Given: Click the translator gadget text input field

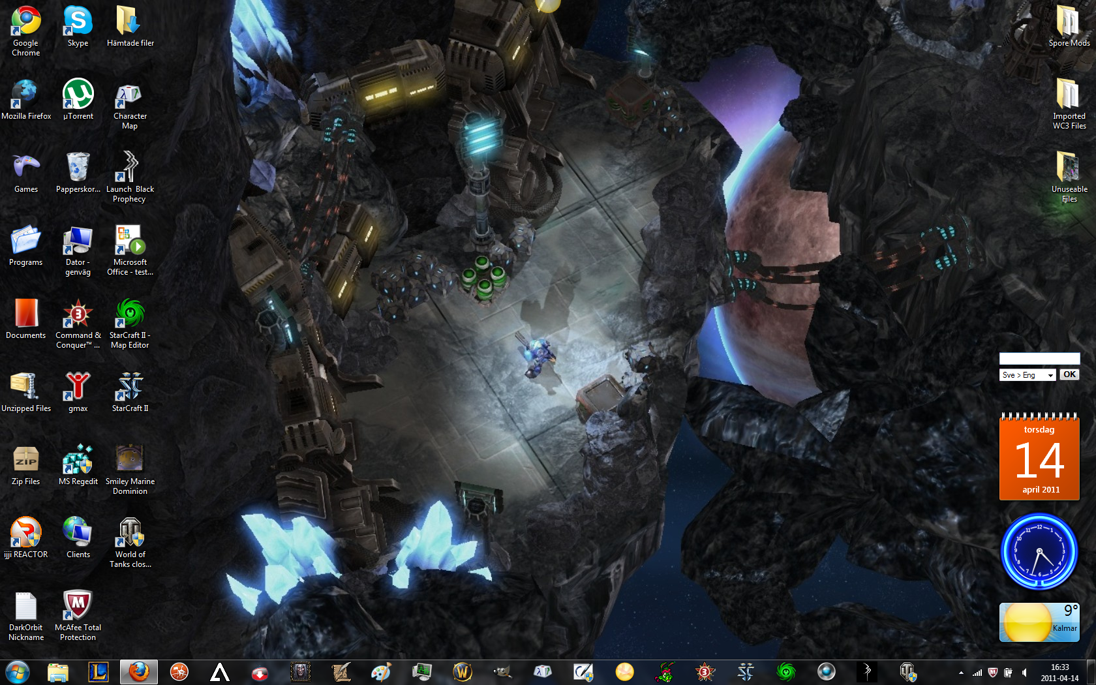Looking at the screenshot, I should pyautogui.click(x=1039, y=359).
